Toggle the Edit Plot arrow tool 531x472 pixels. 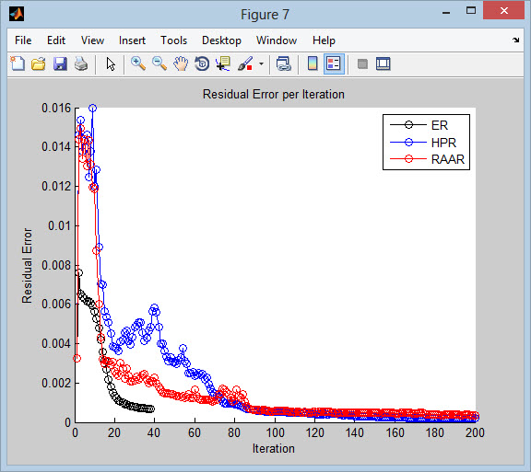tap(111, 63)
